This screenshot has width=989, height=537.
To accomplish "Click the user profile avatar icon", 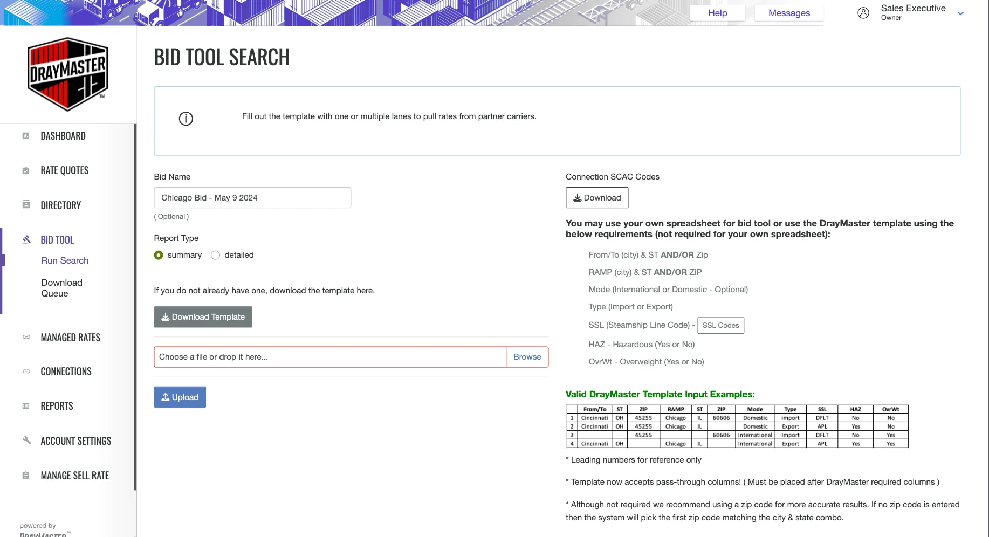I will [863, 13].
